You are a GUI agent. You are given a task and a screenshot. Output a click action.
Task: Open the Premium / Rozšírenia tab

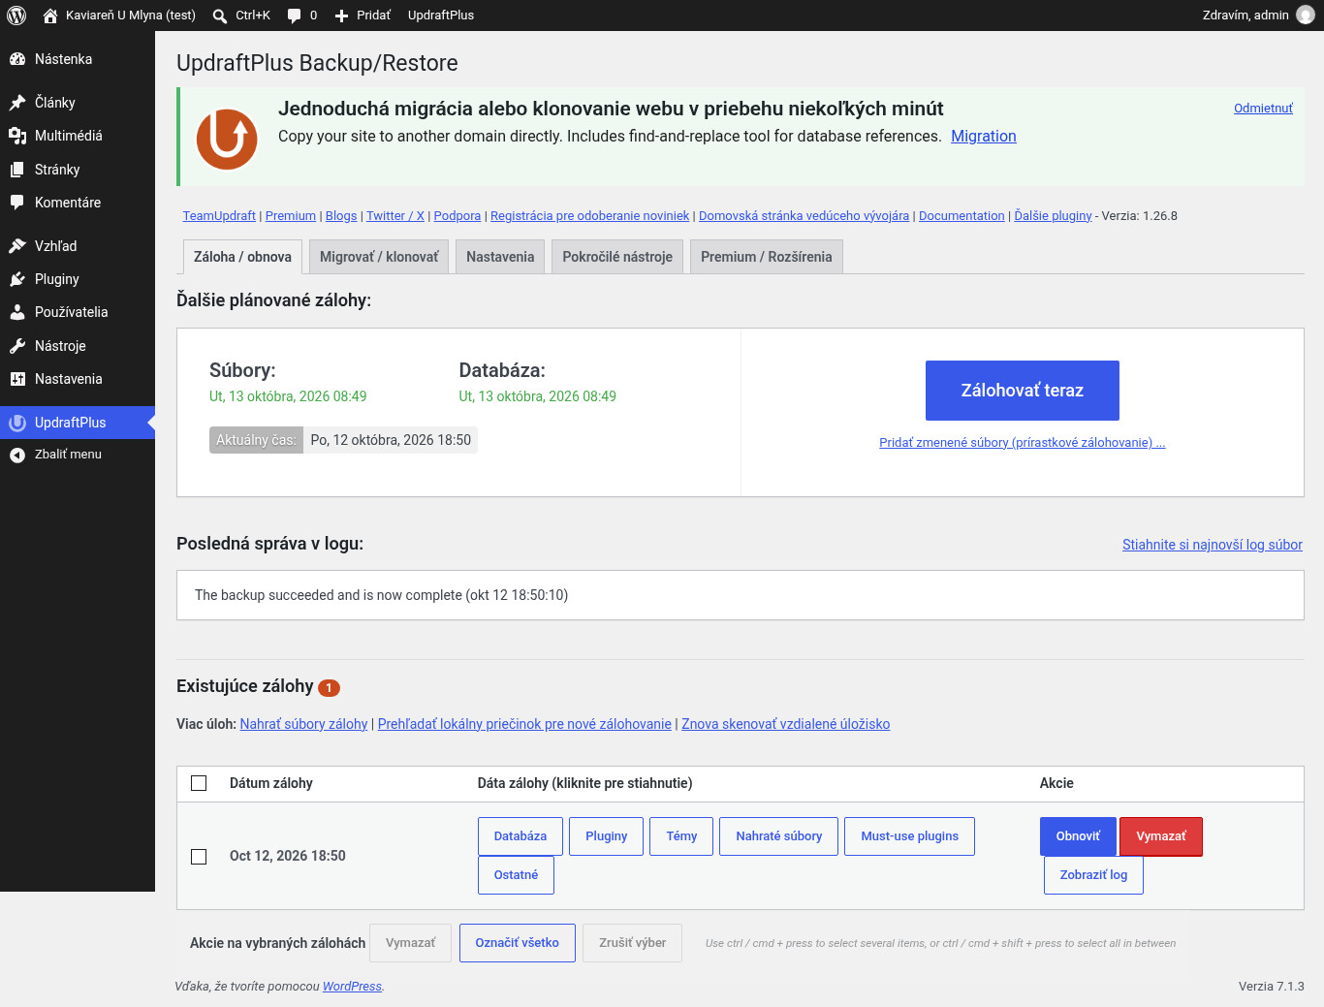[767, 257]
